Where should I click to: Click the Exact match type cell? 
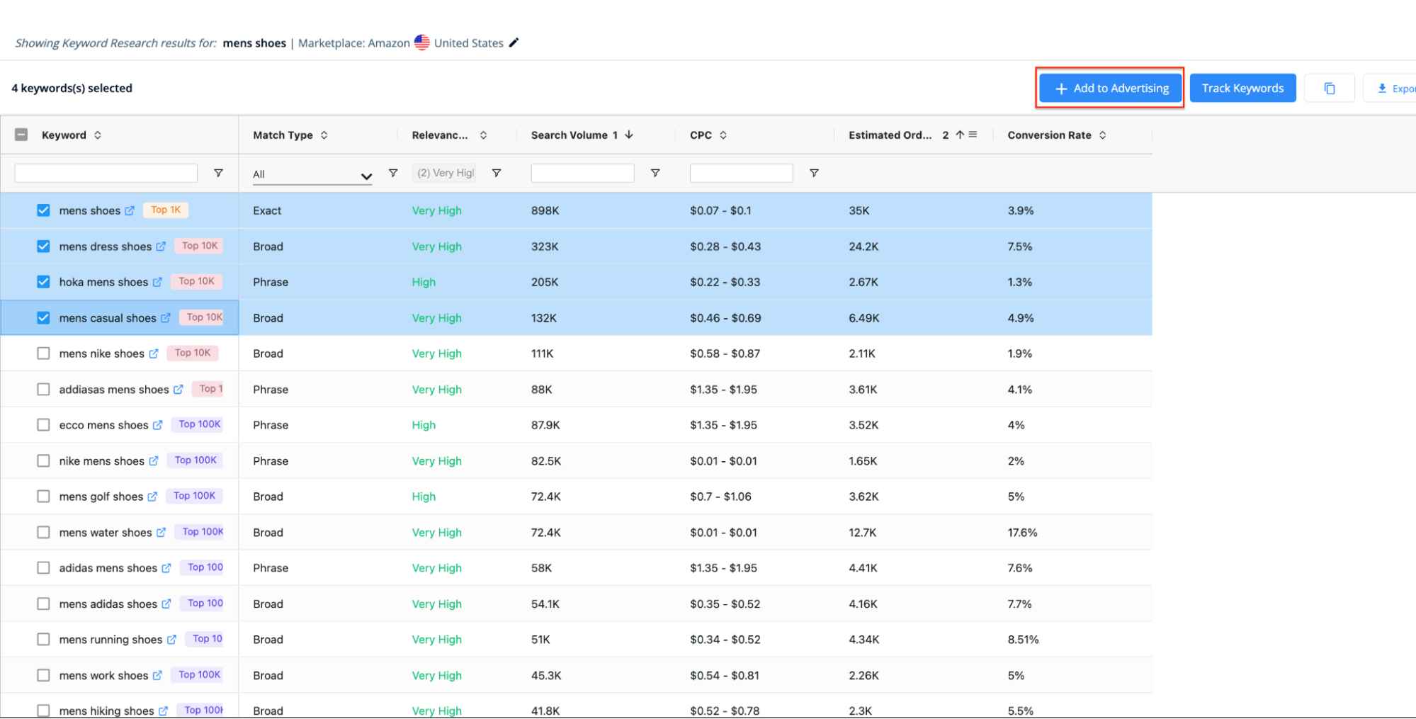click(267, 210)
